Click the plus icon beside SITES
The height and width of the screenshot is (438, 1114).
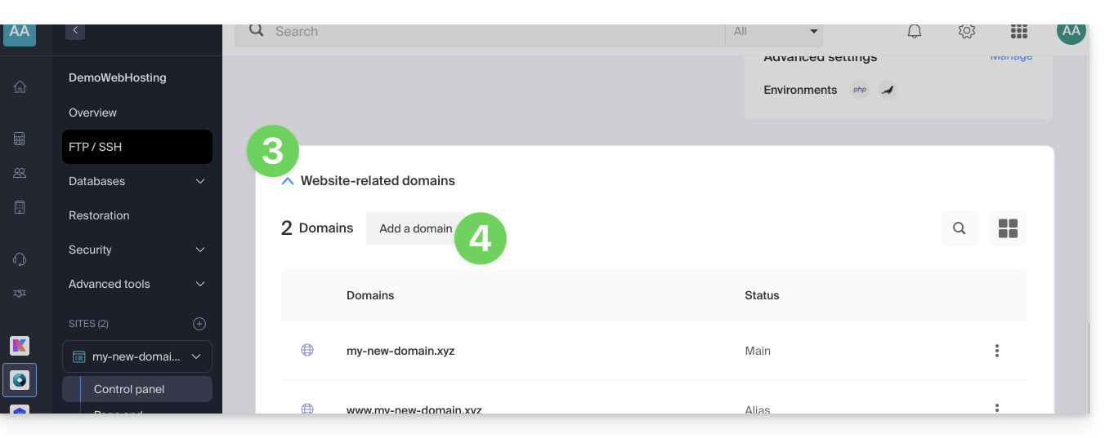coord(199,324)
